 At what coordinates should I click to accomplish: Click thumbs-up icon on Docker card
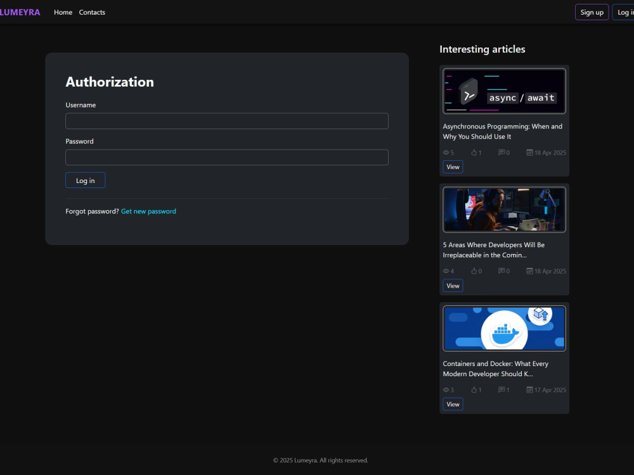[474, 389]
